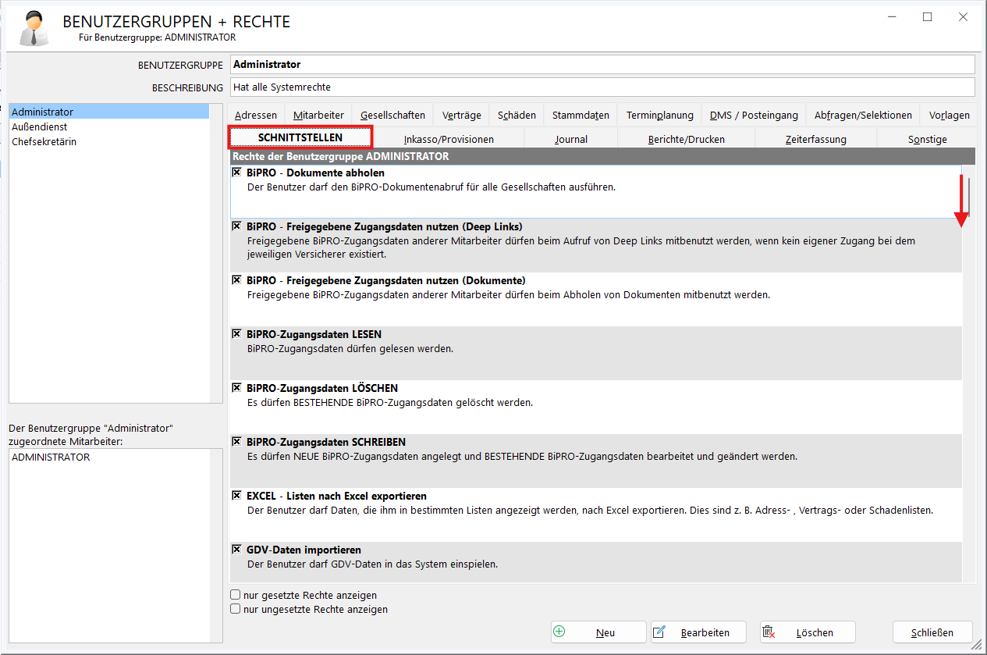
Task: Select Chefsekretärin user group in list
Action: [44, 142]
